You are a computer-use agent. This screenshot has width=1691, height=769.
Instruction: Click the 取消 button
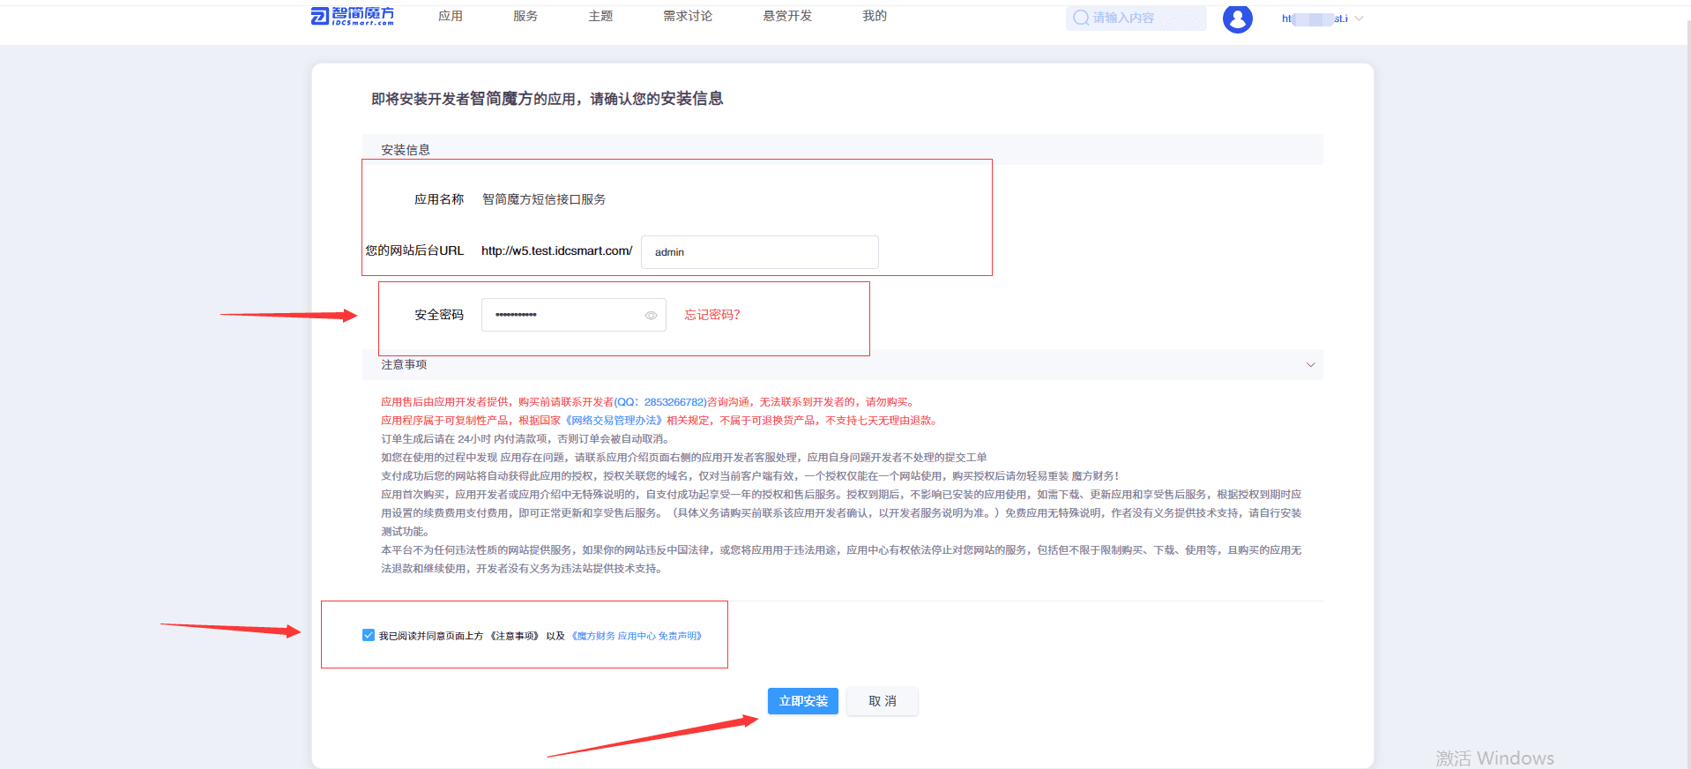pyautogui.click(x=883, y=701)
